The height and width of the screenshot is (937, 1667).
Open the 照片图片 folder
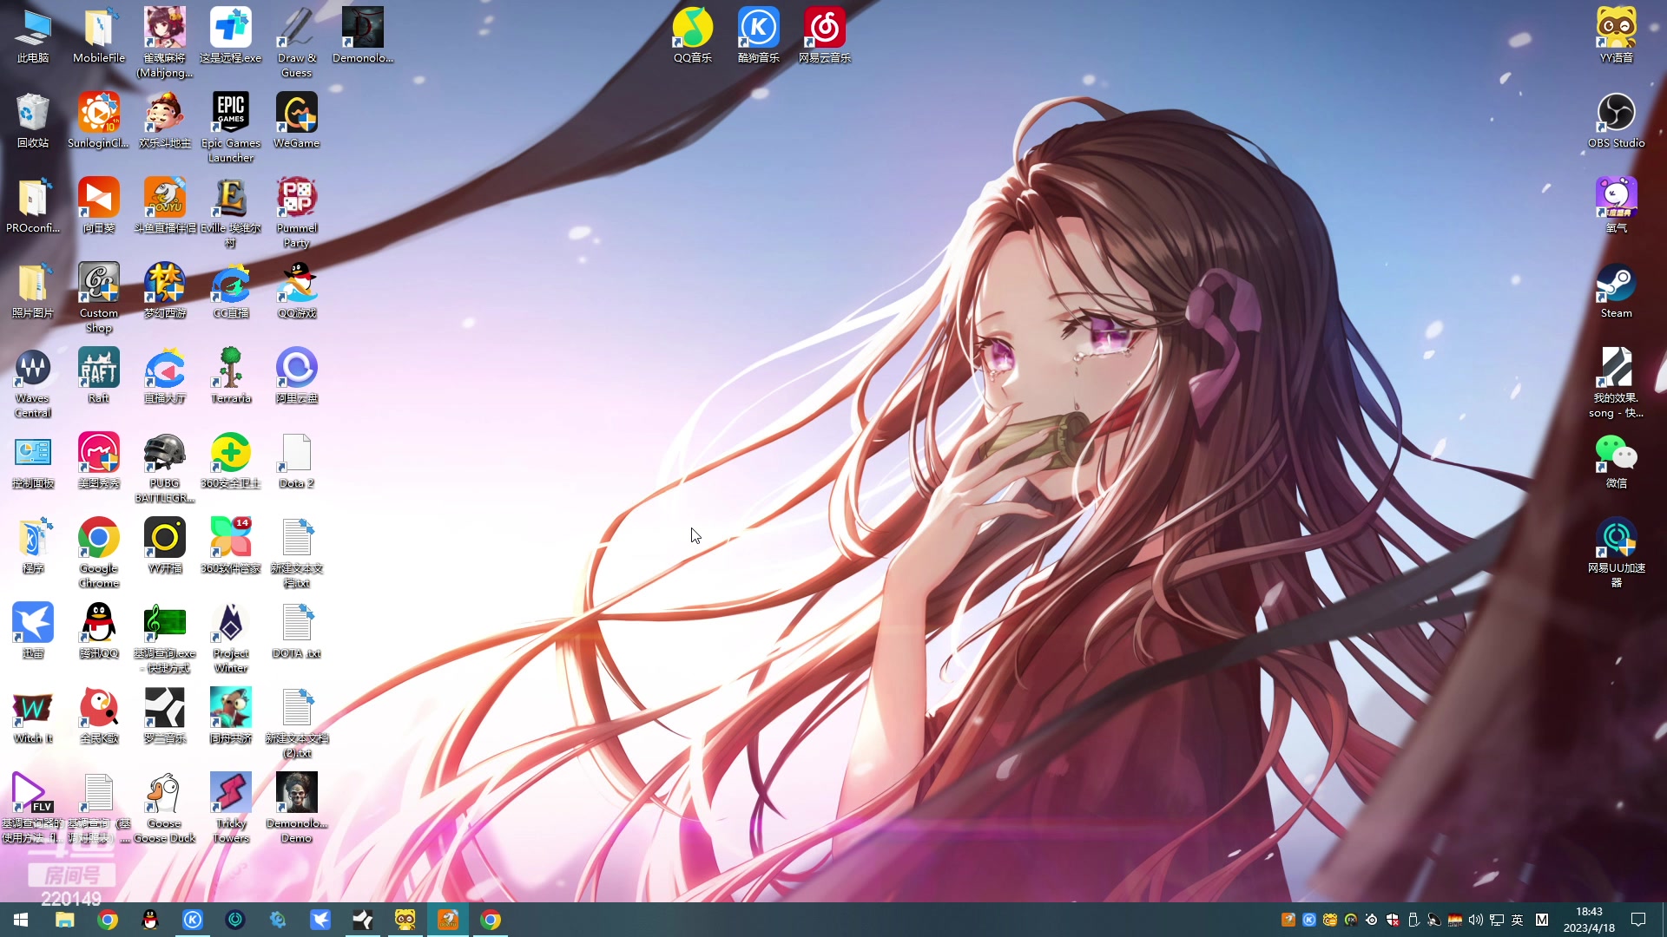[x=33, y=291]
